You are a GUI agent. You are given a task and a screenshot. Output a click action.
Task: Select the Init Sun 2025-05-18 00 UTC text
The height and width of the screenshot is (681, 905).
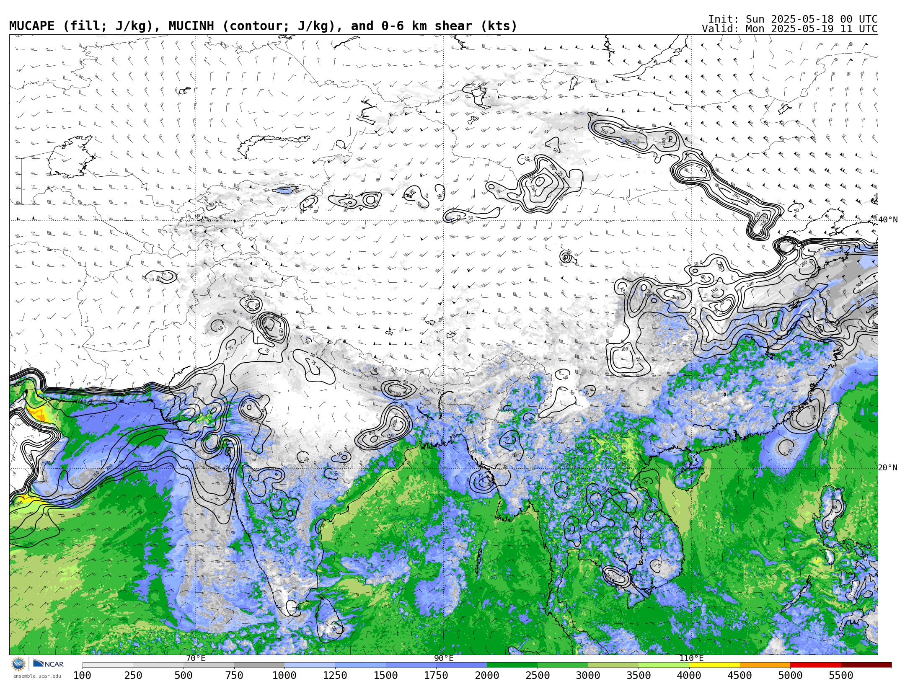(x=793, y=19)
